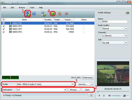Start conversion with green round button

[53, 14]
